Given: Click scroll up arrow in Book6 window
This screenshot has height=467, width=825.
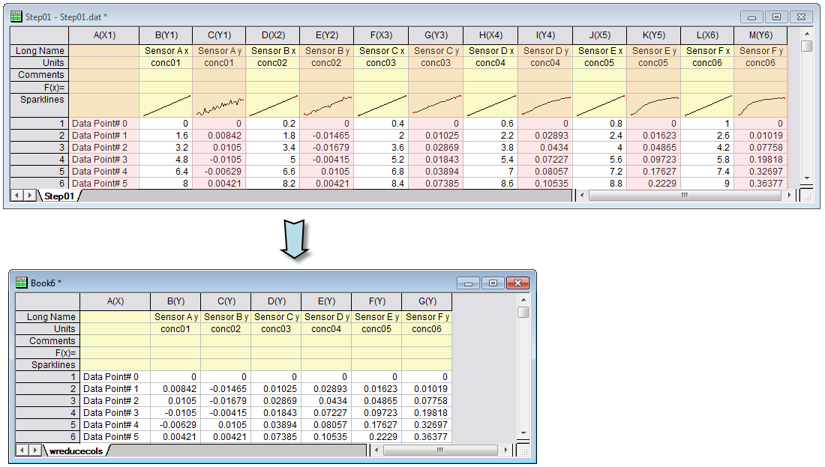Looking at the screenshot, I should click(523, 300).
